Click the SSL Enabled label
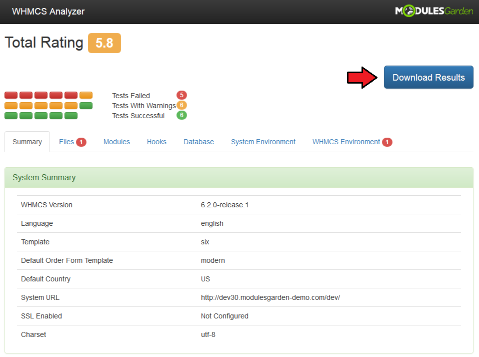The height and width of the screenshot is (357, 479). 41,316
